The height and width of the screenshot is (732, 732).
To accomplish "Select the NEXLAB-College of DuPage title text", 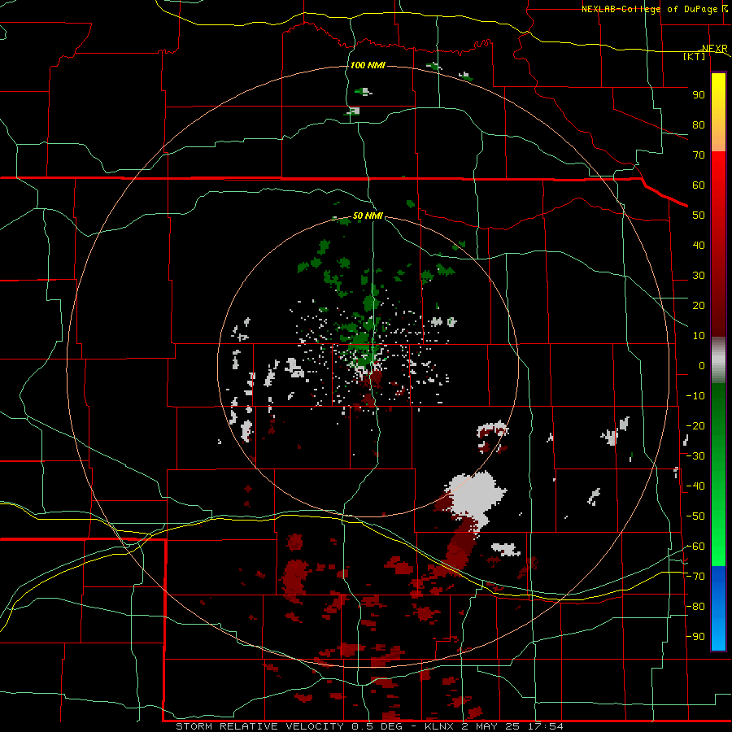I will click(x=650, y=9).
